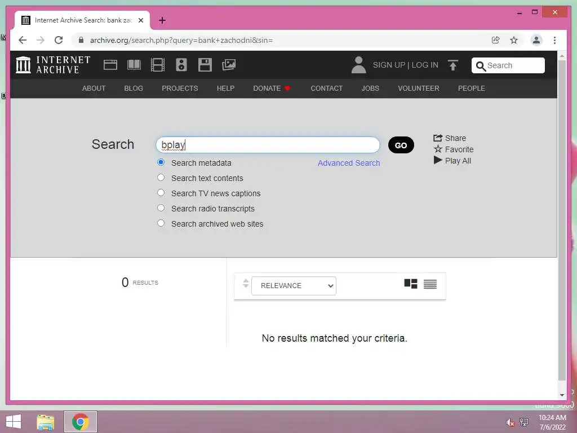Select Search text contents option

coord(161,178)
